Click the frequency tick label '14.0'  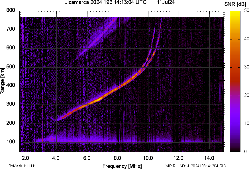[x=209, y=158]
